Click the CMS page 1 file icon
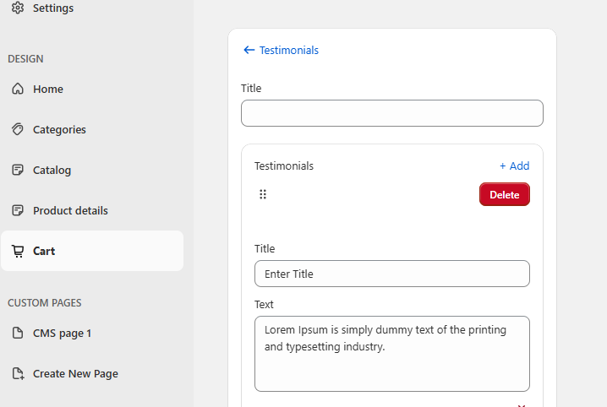607x407 pixels. [18, 333]
